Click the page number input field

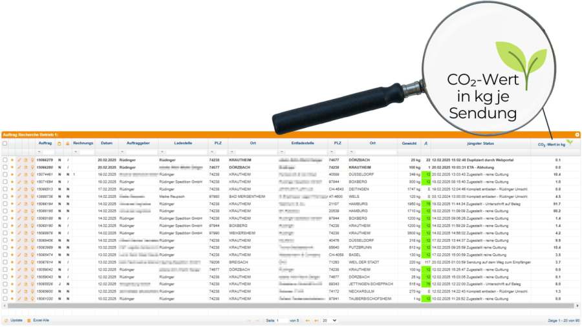coord(281,321)
